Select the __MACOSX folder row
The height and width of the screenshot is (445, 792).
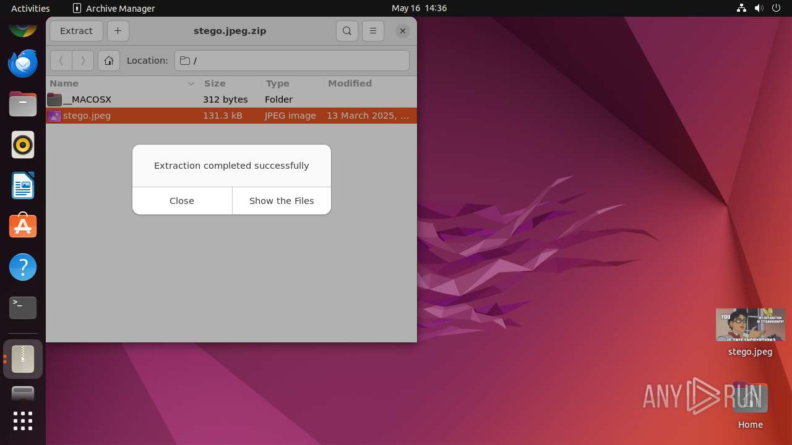coord(231,100)
